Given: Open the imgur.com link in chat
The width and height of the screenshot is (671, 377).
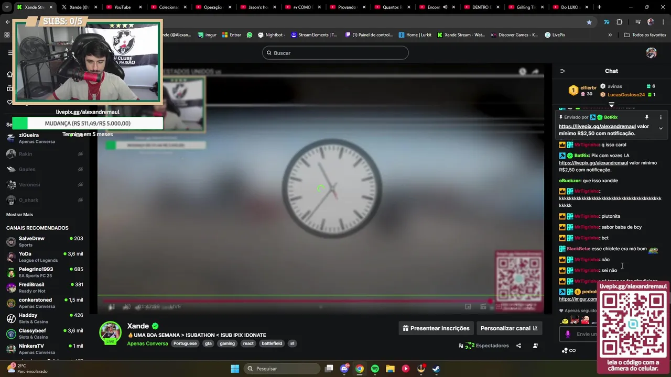Looking at the screenshot, I should coord(578,299).
